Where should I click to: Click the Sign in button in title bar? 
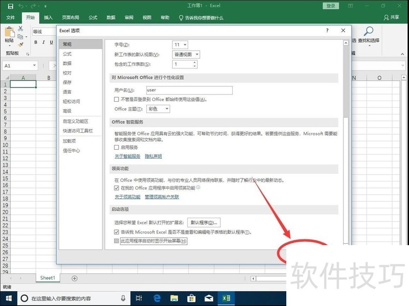(x=331, y=6)
